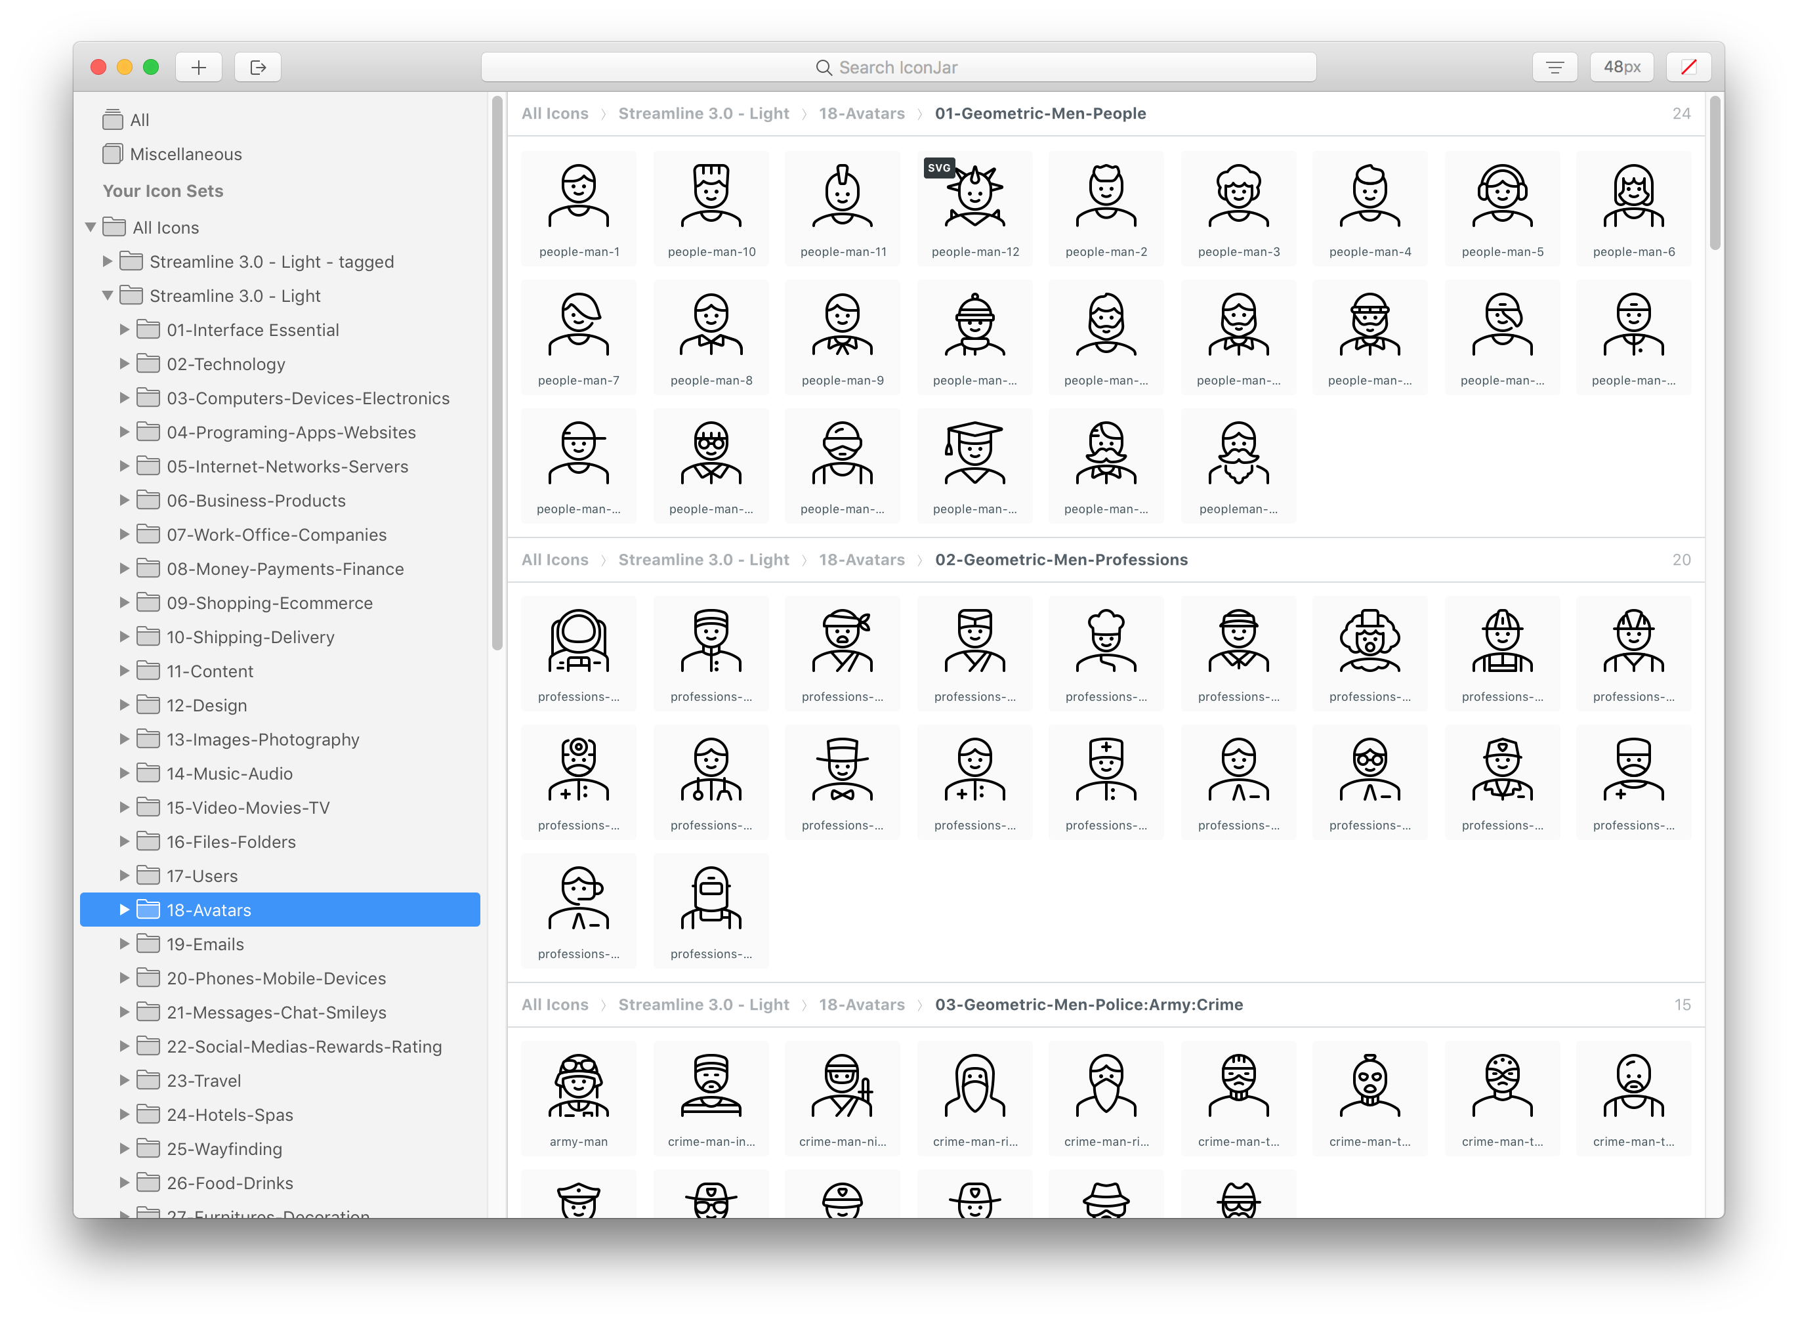Click 02-Geometric-Men-Professions breadcrumb header
The height and width of the screenshot is (1323, 1798).
pos(1060,560)
